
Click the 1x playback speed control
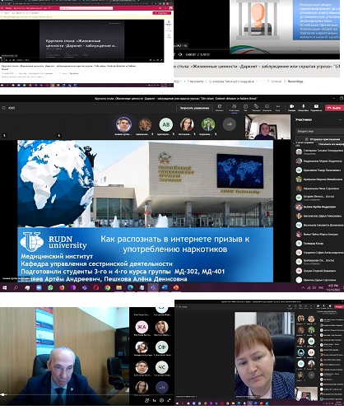click(155, 401)
